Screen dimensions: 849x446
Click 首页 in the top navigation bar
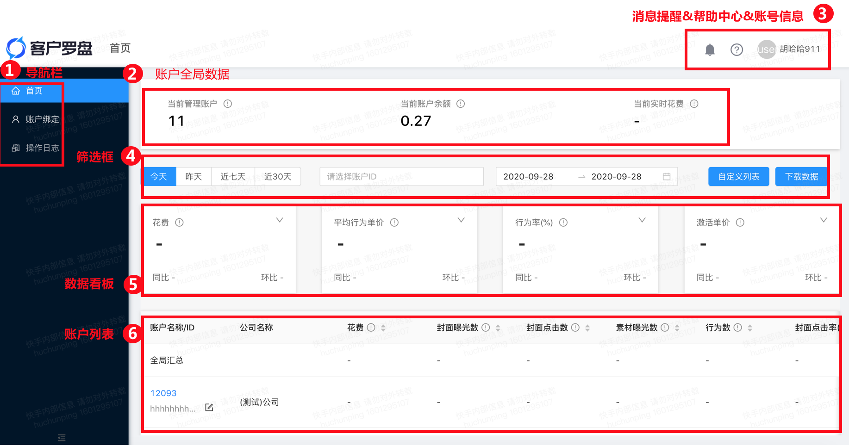(120, 48)
